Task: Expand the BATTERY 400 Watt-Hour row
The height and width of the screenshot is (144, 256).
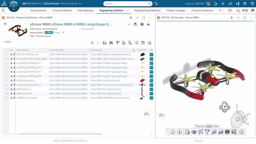Action: click(x=11, y=54)
